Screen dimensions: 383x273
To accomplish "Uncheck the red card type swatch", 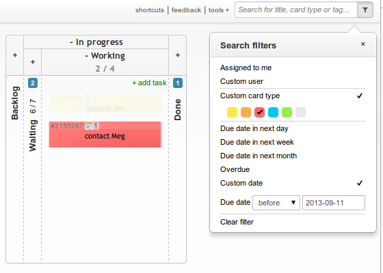I will (x=259, y=113).
